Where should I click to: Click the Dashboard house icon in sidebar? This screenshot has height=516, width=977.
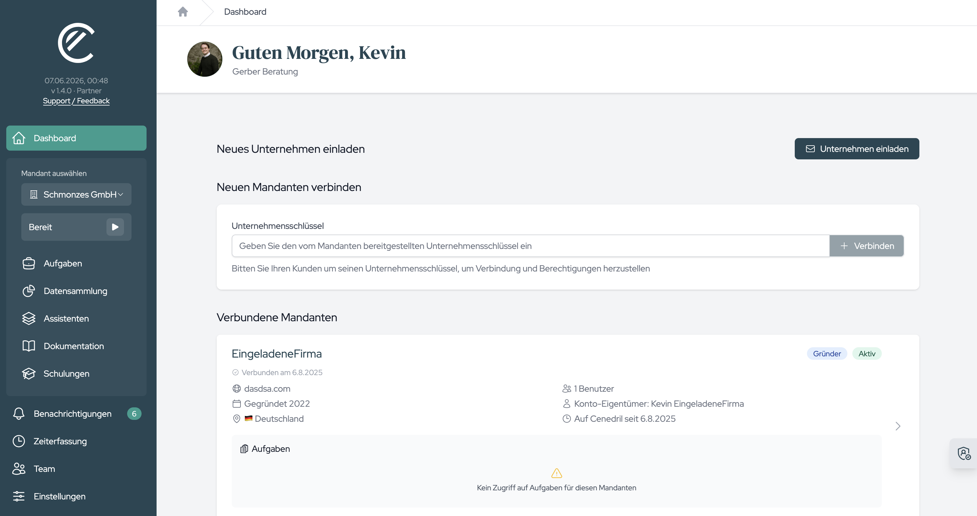coord(18,138)
